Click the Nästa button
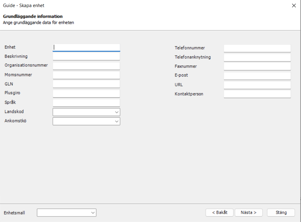This screenshot has height=222, width=301. point(248,212)
